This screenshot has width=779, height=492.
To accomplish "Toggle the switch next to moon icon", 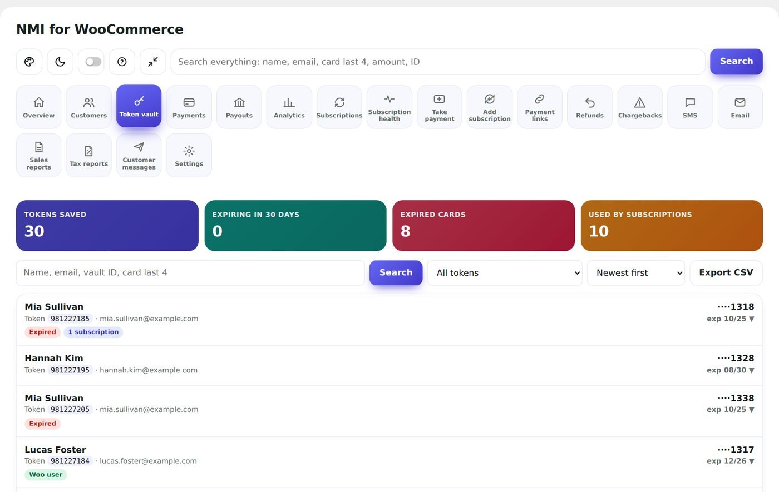I will [x=93, y=62].
